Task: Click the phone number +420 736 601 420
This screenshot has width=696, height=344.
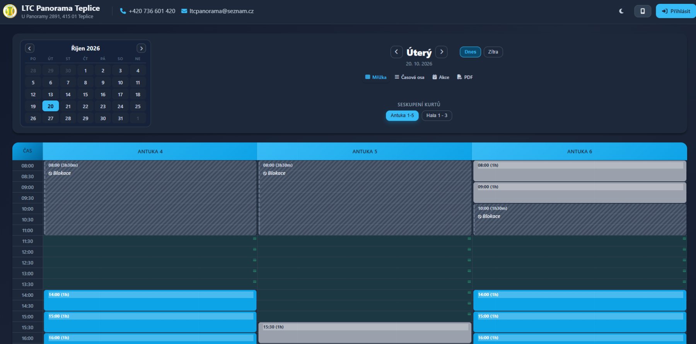Action: (148, 11)
